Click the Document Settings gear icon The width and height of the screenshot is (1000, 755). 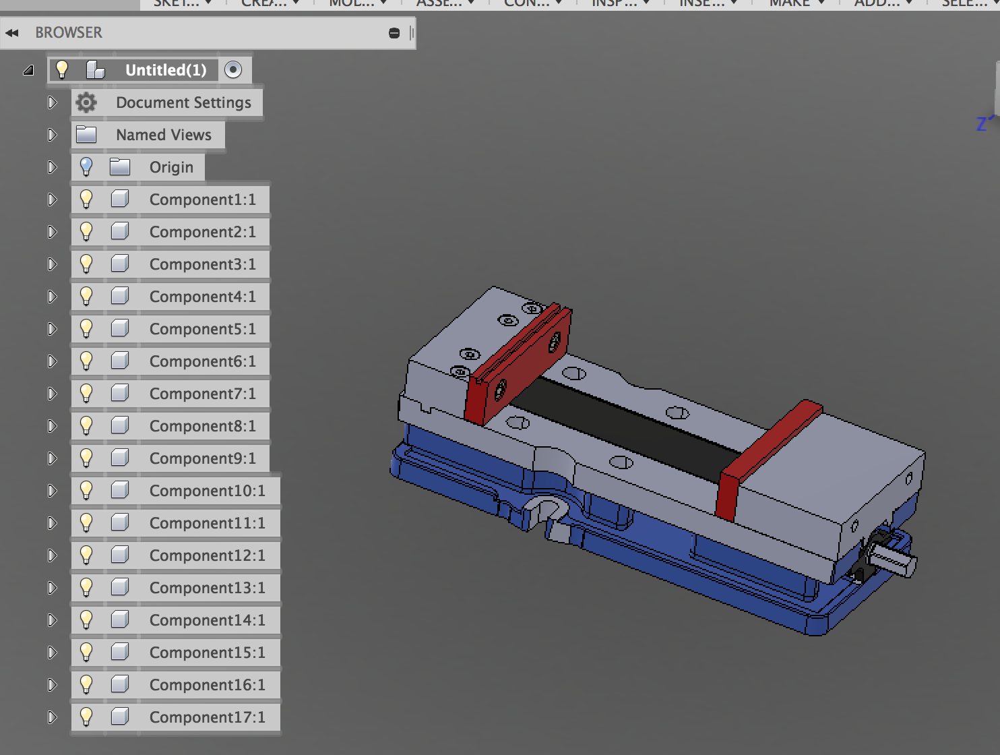click(x=86, y=102)
